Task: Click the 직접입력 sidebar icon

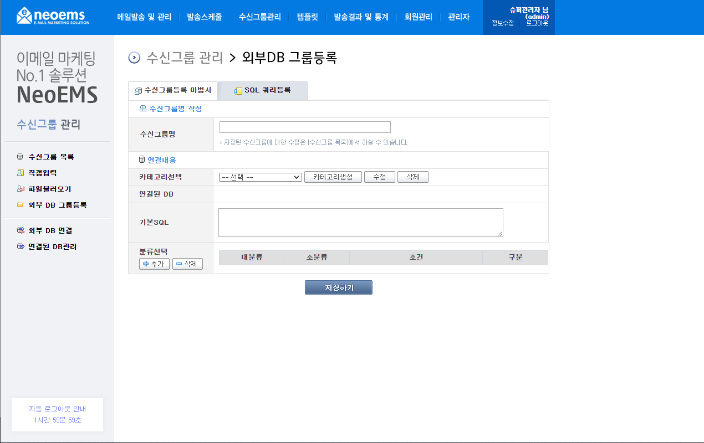Action: (21, 173)
